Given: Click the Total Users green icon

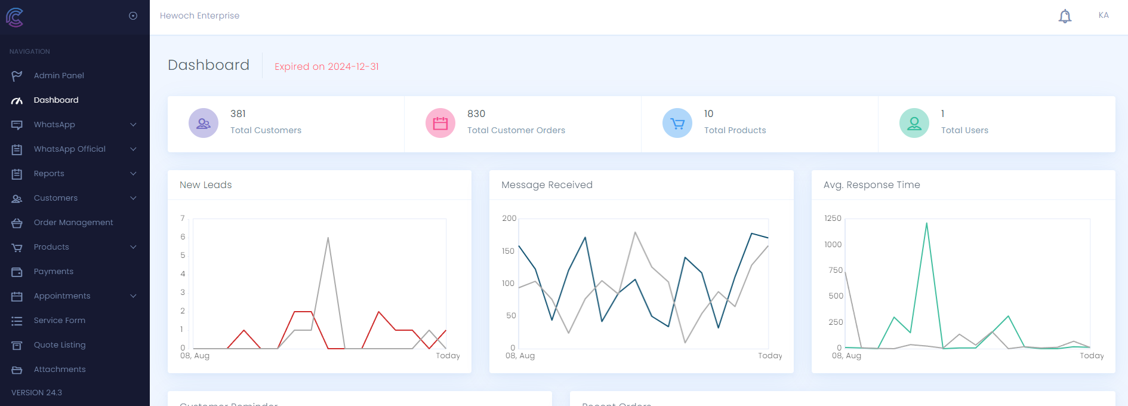Looking at the screenshot, I should [914, 123].
